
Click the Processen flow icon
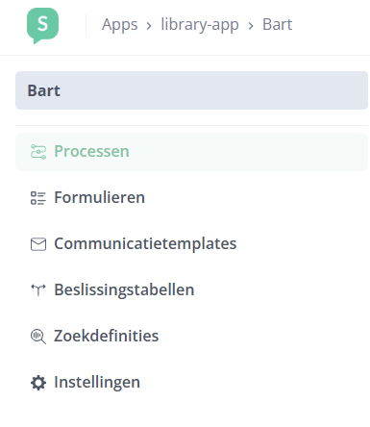tap(38, 152)
